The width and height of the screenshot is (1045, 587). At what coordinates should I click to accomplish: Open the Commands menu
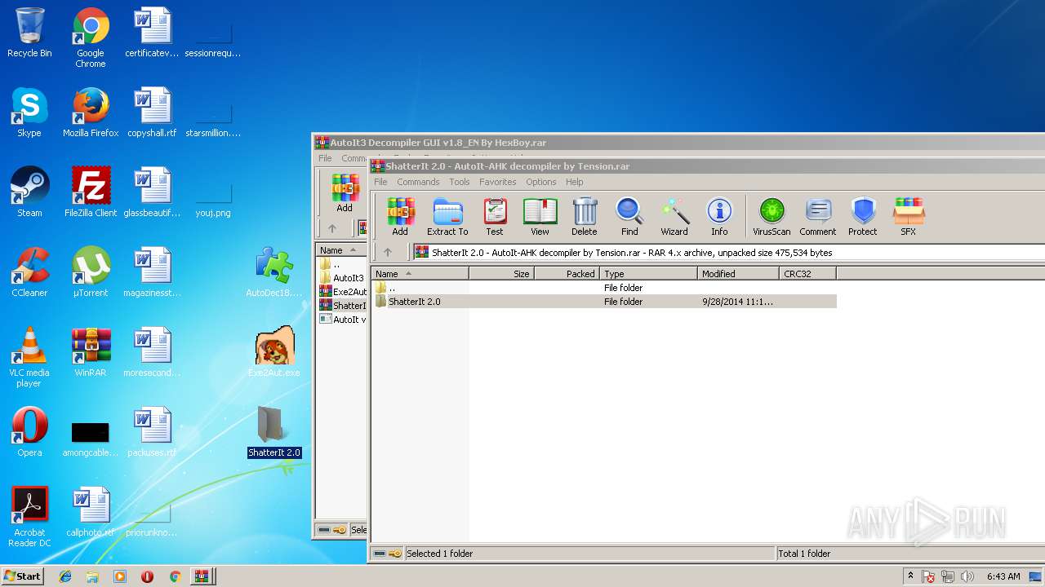[x=418, y=182]
